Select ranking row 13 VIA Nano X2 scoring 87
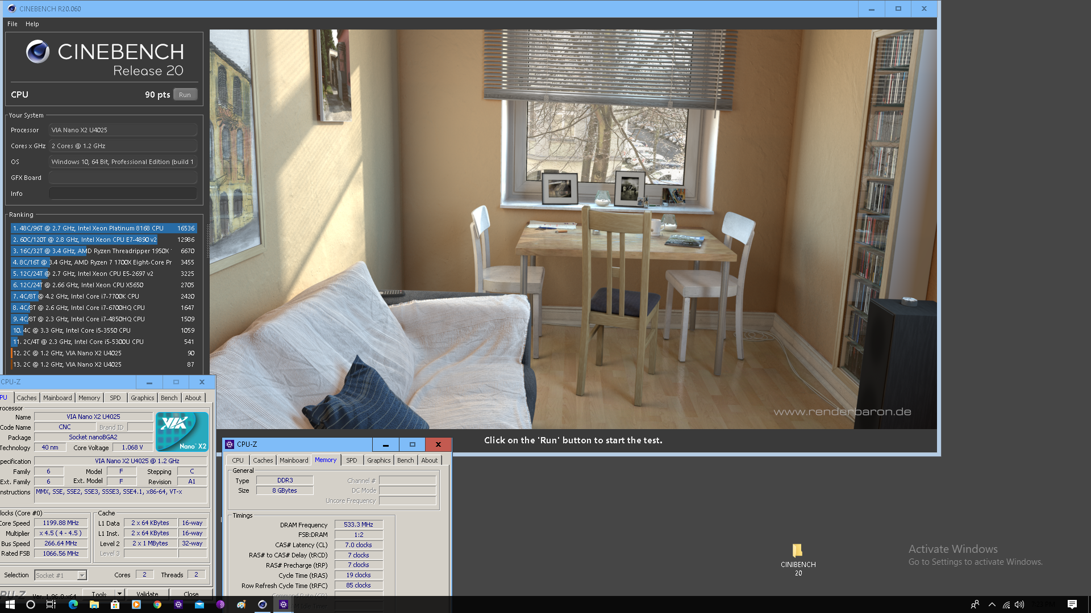The height and width of the screenshot is (613, 1091). click(104, 364)
